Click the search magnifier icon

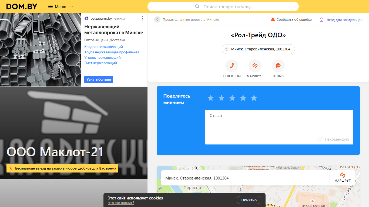coord(197,6)
